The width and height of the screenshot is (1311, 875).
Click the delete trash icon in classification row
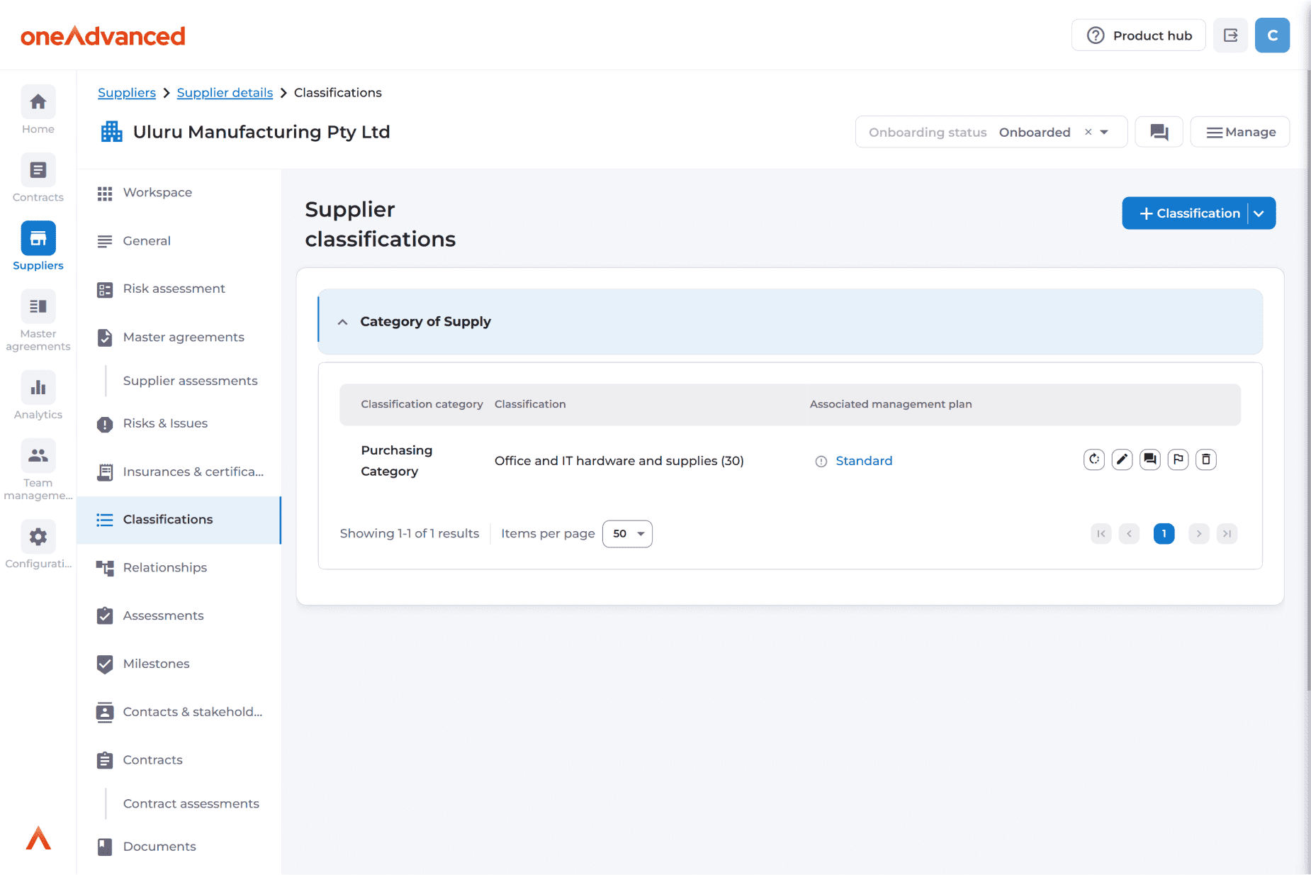(x=1205, y=459)
